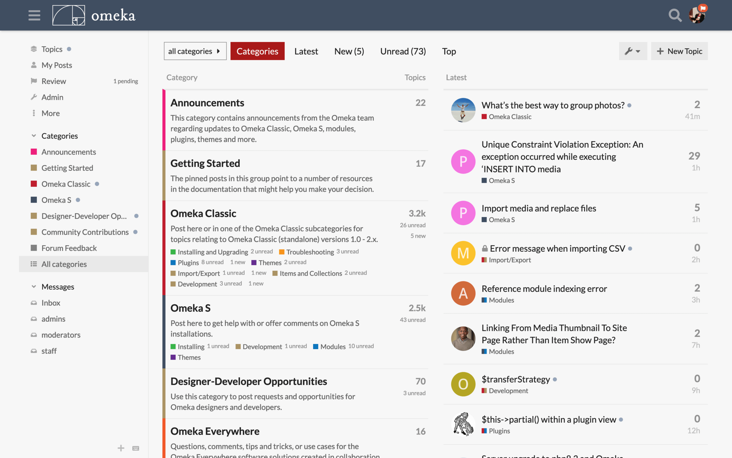Open the wrench admin dropdown button

tap(633, 51)
